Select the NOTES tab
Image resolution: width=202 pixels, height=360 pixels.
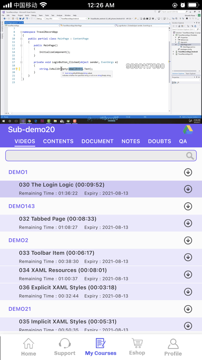131,141
